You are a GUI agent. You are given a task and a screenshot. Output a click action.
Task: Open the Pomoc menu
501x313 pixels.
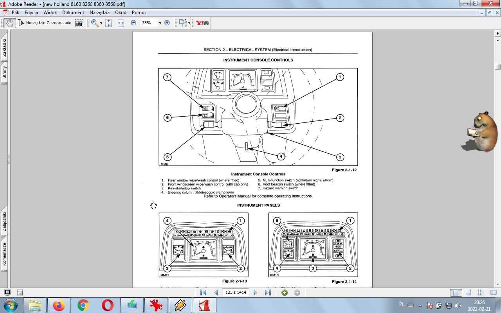[x=139, y=13]
